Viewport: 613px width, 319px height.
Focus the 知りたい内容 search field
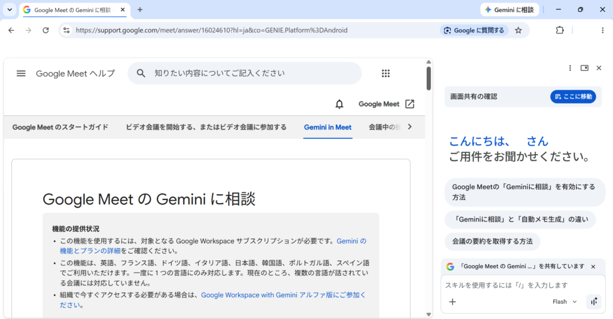click(x=244, y=73)
